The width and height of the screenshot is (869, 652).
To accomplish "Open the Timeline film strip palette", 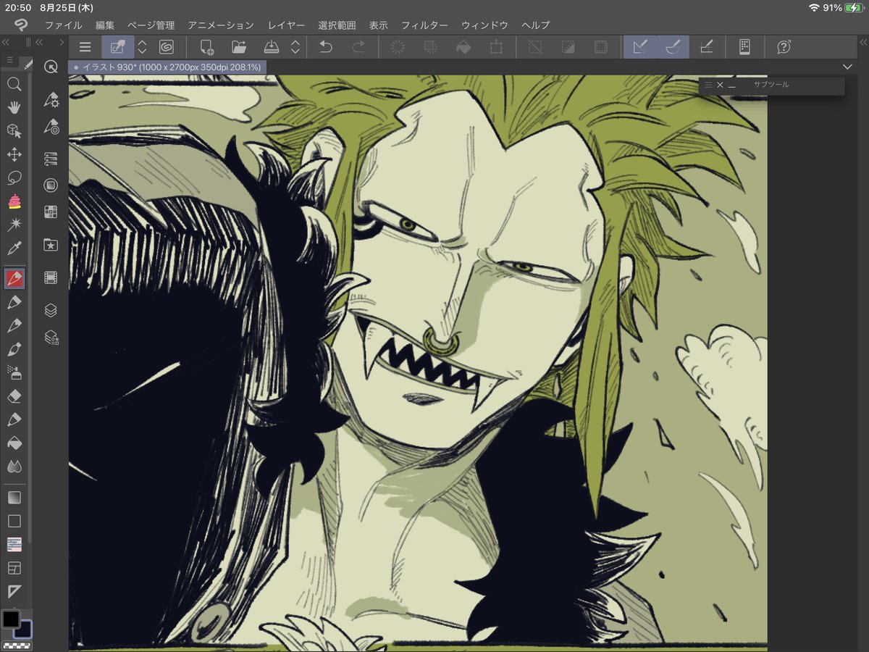I will click(x=51, y=277).
